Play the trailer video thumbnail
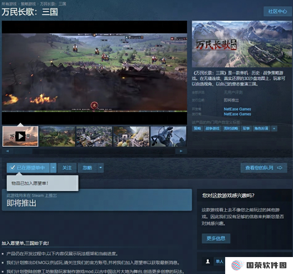This screenshot has width=293, height=274. click(20, 136)
